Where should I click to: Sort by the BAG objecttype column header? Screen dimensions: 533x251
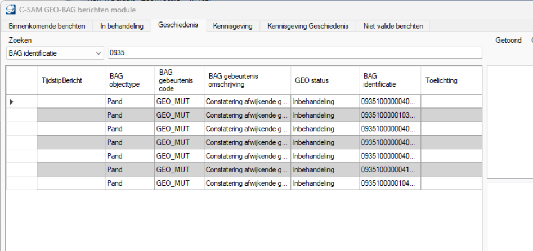coord(130,80)
